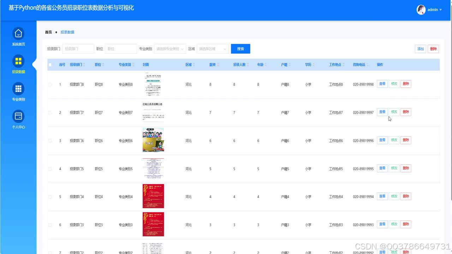Click 修改 for row 招录部门6
452x254 pixels.
coord(394,140)
